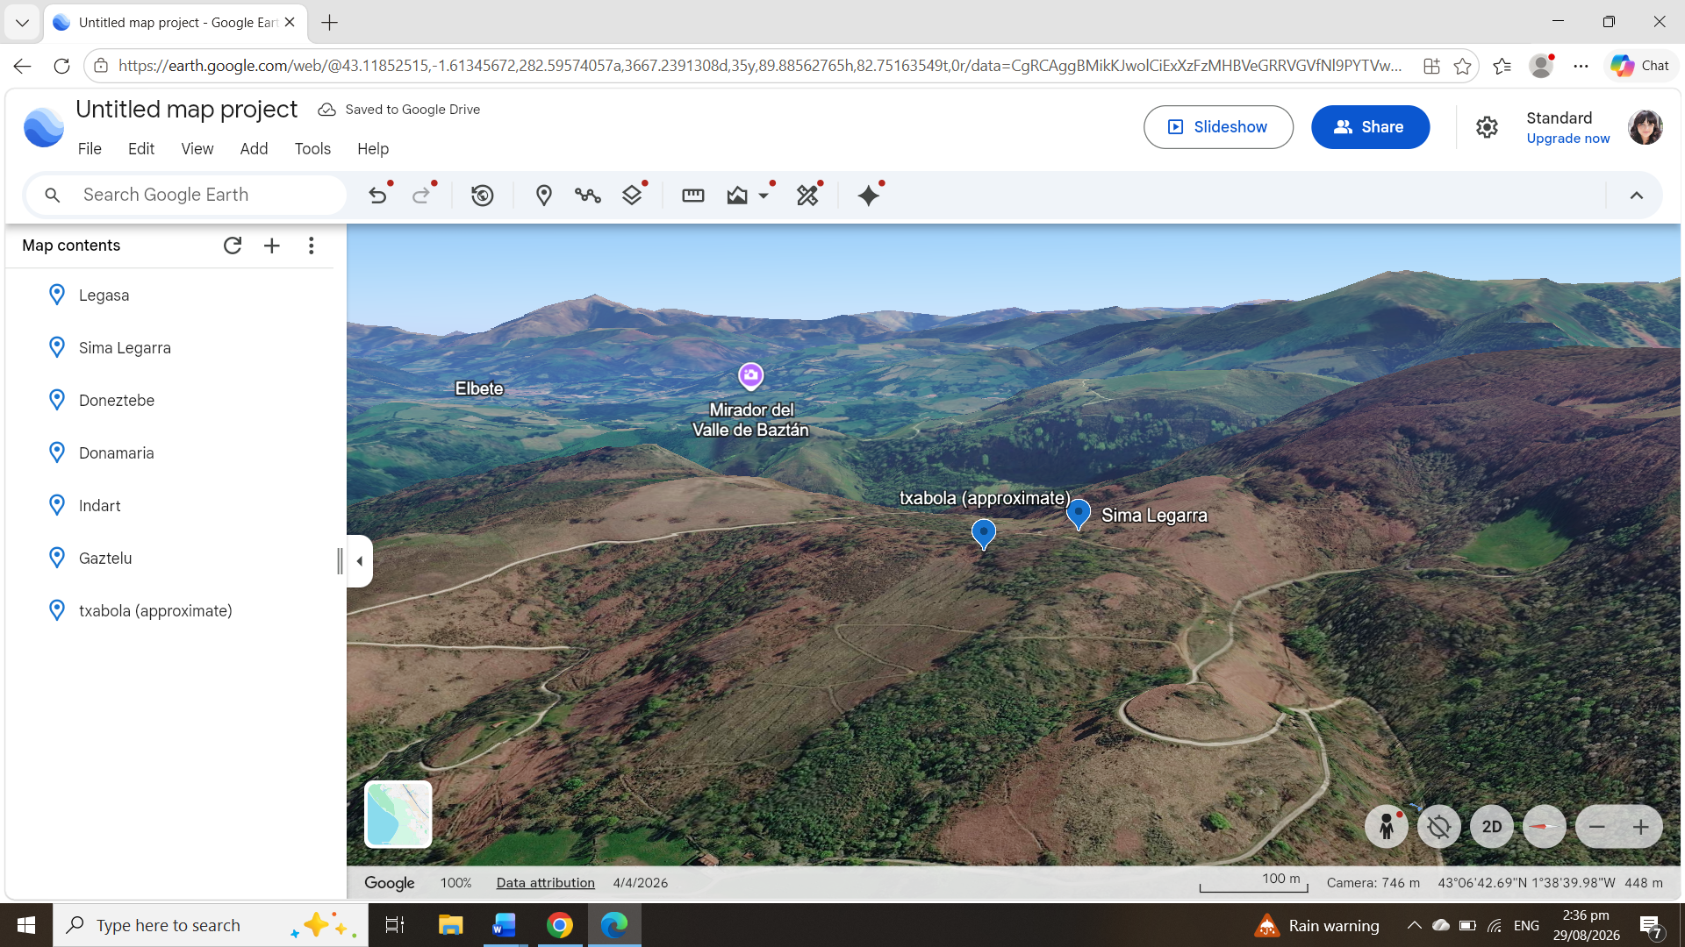Show hidden system tray icons

coord(1414,925)
